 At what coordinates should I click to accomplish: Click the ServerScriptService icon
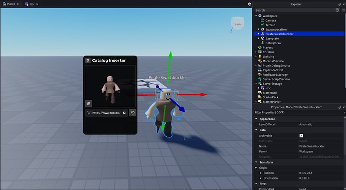point(260,79)
